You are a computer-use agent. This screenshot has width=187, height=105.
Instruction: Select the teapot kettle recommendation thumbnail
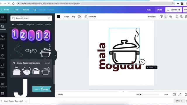click(x=27, y=71)
